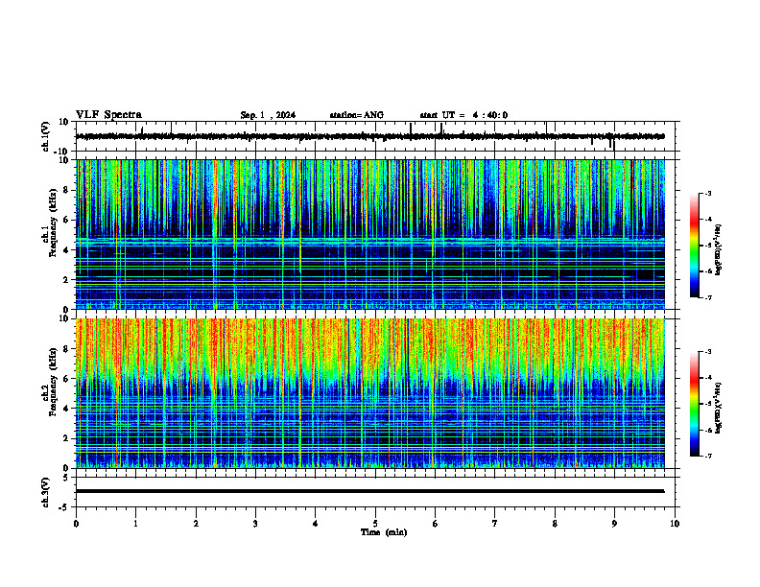760x587 pixels.
Task: Click the "8" kHz tick of the ch.2 spectrogram
Action: click(x=67, y=349)
